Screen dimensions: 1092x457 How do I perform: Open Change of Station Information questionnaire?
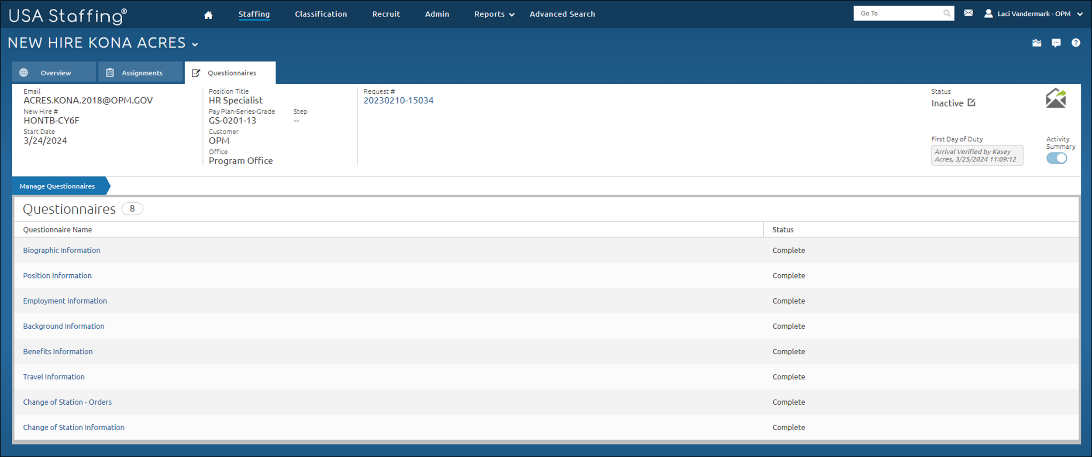[x=74, y=427]
